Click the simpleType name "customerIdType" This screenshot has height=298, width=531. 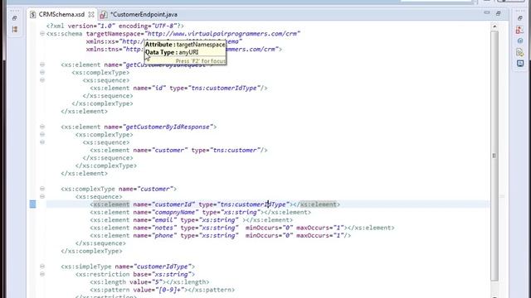163,267
